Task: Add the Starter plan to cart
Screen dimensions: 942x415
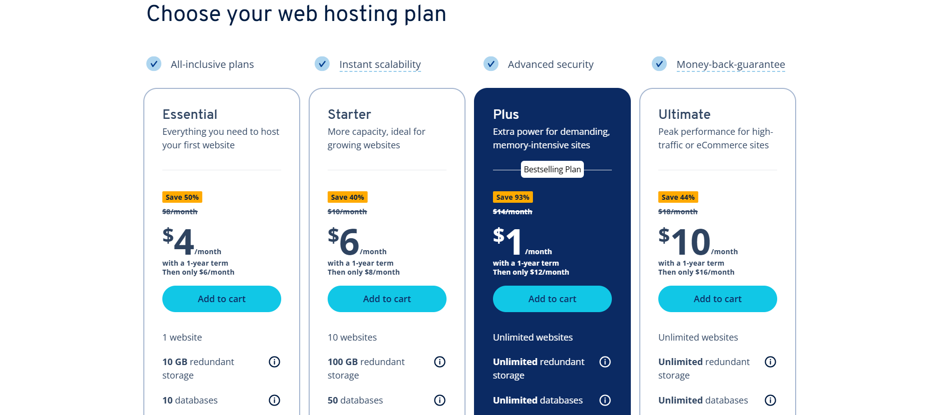Action: pyautogui.click(x=387, y=299)
